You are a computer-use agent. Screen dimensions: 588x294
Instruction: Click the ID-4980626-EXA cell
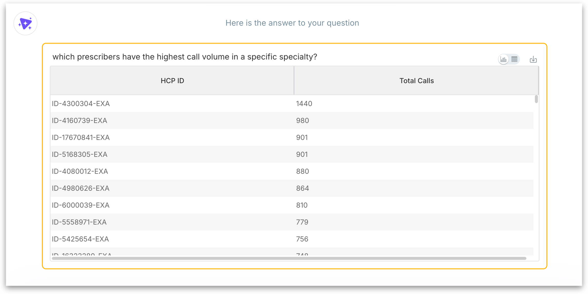(x=80, y=188)
